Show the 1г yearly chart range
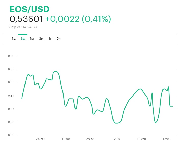 tap(50, 39)
